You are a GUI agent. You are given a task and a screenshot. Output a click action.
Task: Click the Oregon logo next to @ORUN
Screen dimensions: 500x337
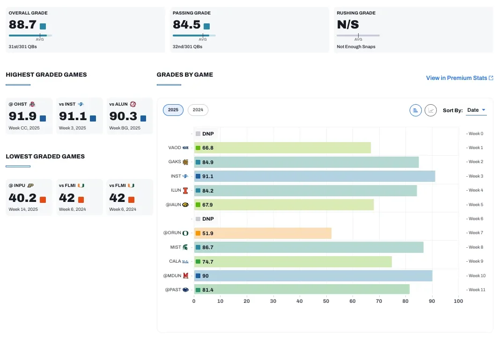[185, 233]
